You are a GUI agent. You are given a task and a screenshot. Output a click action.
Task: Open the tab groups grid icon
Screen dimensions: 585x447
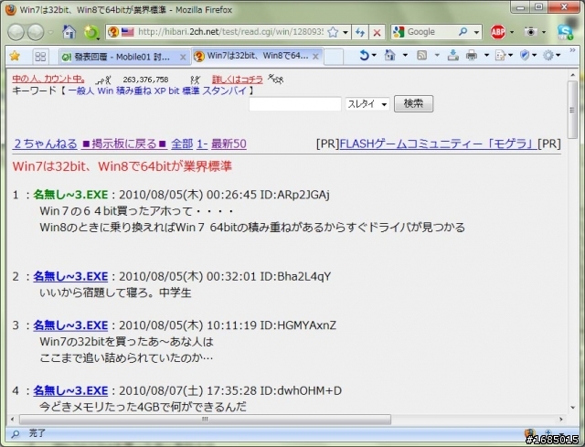[40, 57]
